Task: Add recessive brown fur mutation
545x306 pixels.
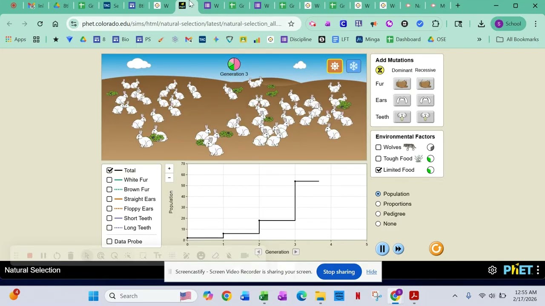Action: (425, 84)
